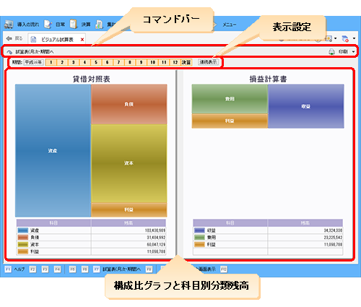The image size is (361, 307).
Task: Click the 集計 report icon
Action: click(99, 25)
